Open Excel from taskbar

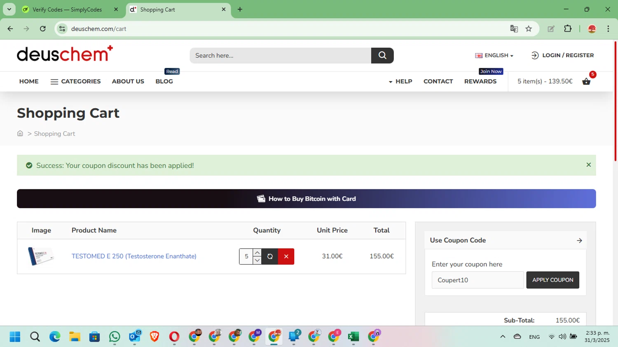[353, 337]
